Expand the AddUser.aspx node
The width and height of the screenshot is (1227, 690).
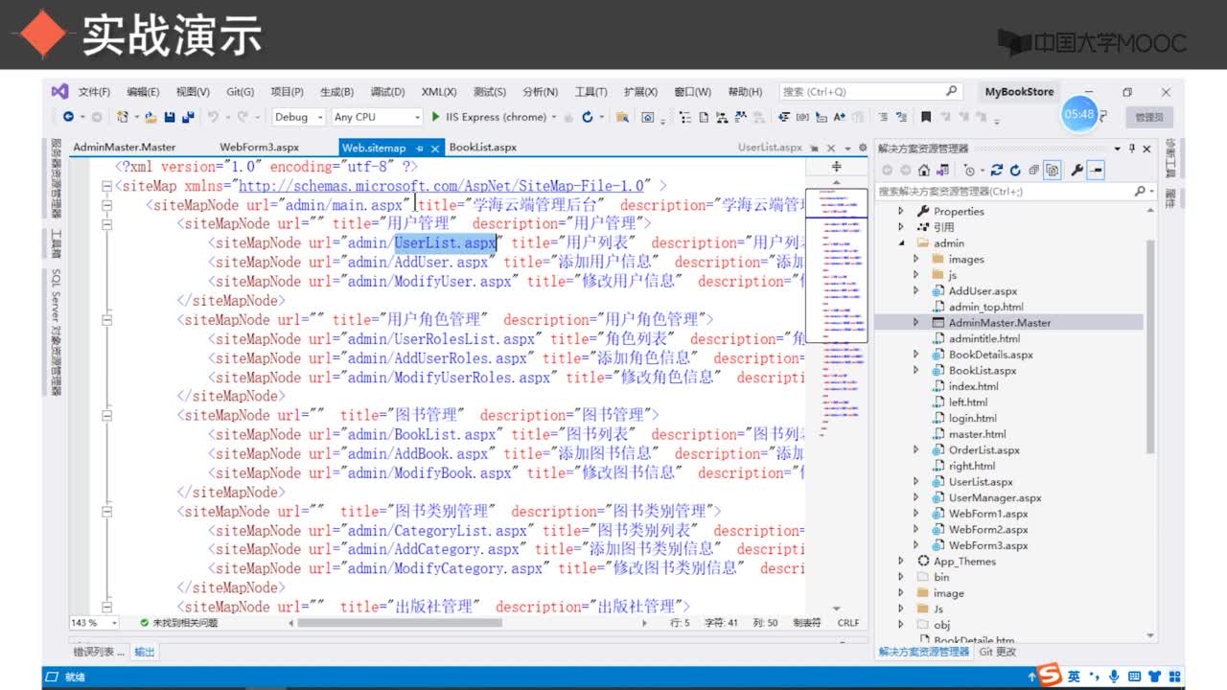pos(916,290)
